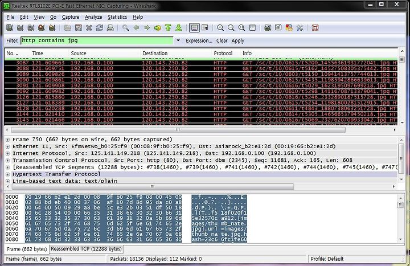Reload the capture file
The height and width of the screenshot is (266, 410).
click(100, 28)
